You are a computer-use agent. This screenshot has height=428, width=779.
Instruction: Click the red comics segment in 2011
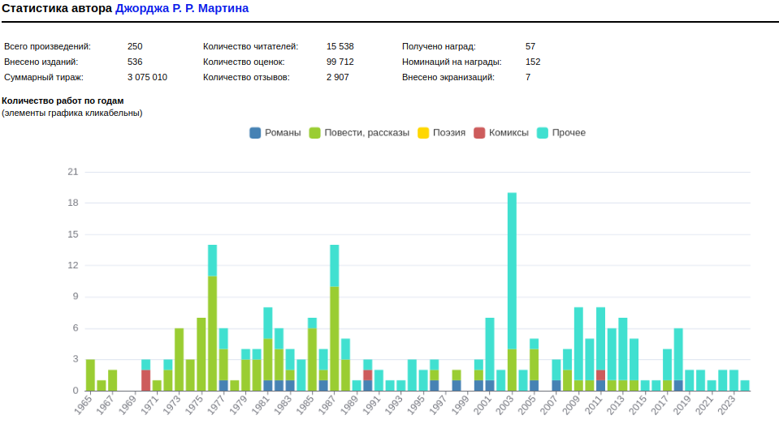[601, 375]
